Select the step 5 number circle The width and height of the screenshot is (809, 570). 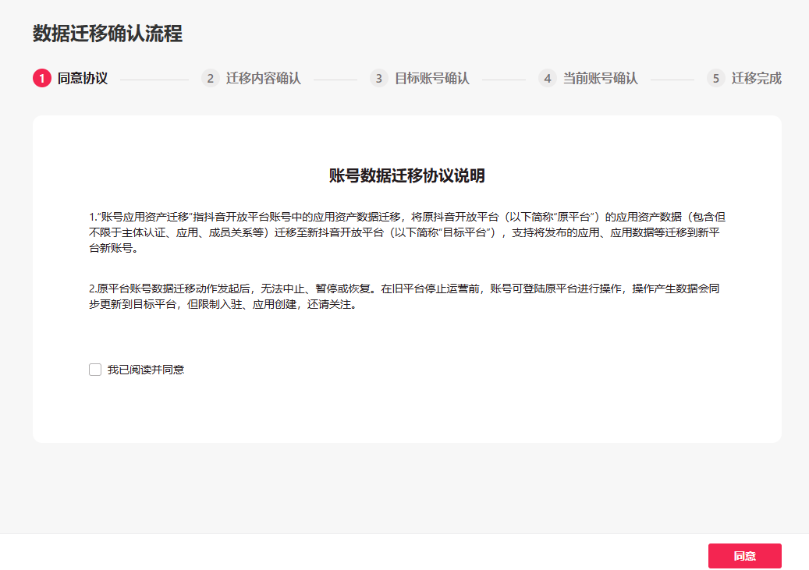coord(715,78)
